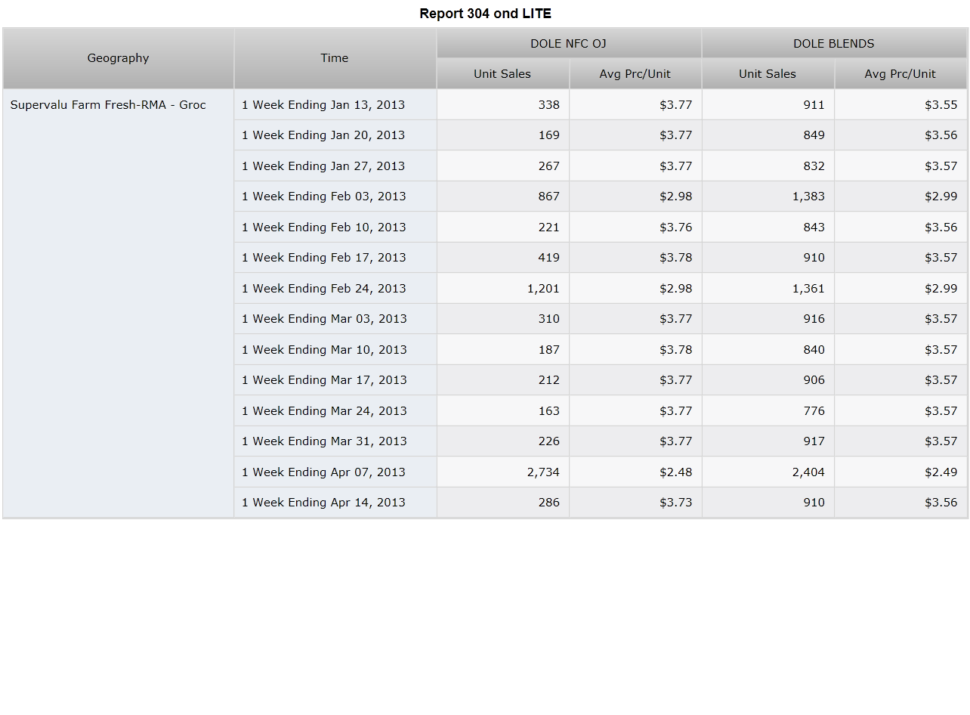The width and height of the screenshot is (970, 715).
Task: Click unit sales value 419
Action: 503,258
